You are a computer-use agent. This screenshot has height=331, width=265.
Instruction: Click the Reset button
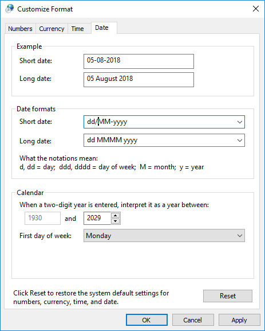point(227,296)
